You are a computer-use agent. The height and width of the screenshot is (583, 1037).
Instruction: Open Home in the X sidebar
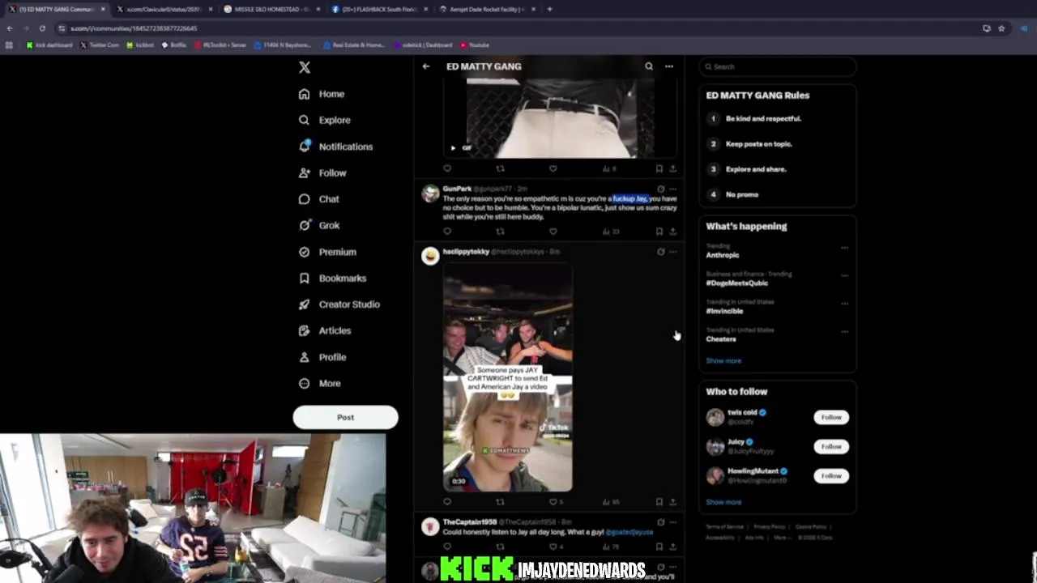point(322,94)
